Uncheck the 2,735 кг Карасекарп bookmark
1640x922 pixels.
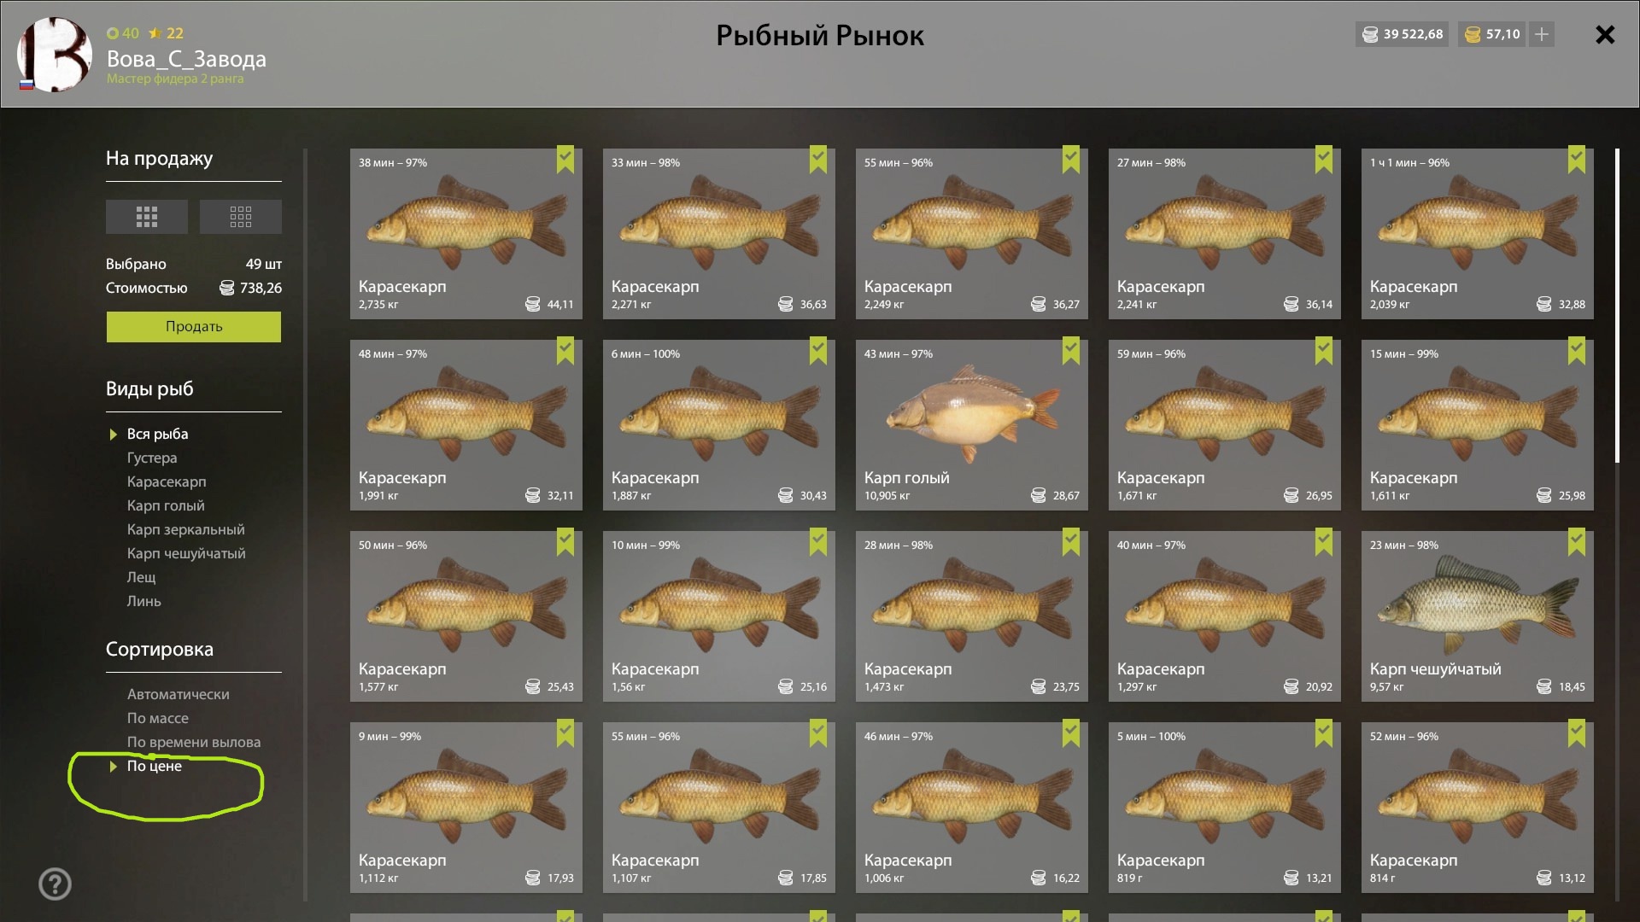pyautogui.click(x=565, y=160)
